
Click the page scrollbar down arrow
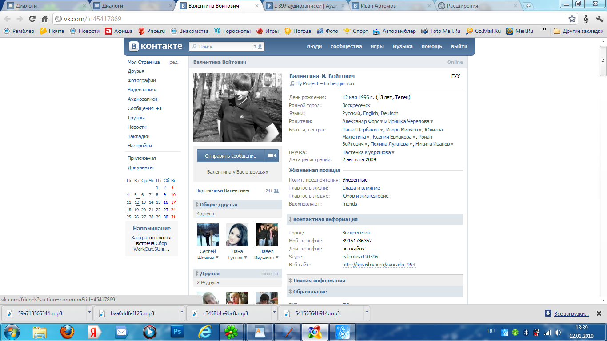coord(603,300)
